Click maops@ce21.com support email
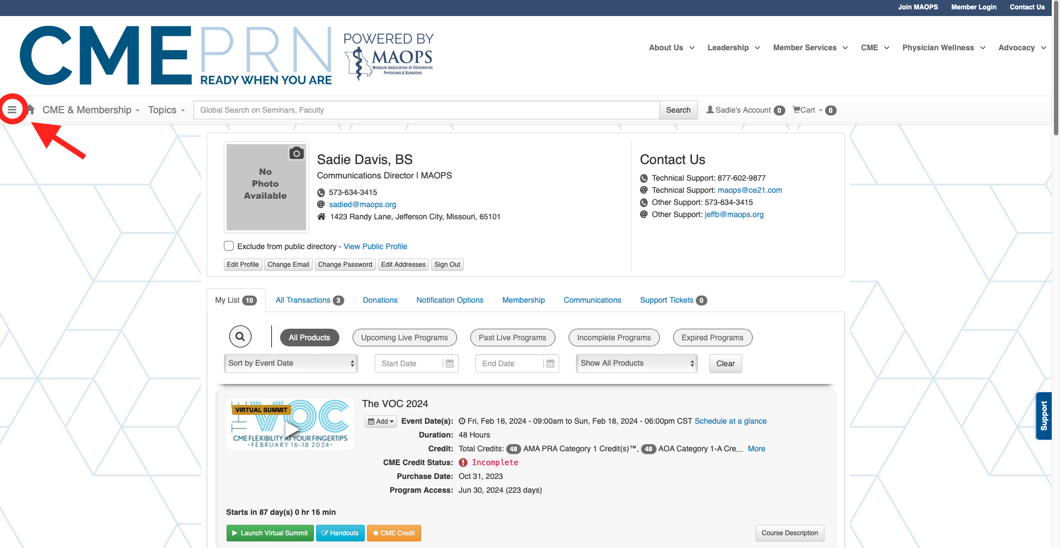 tap(750, 190)
